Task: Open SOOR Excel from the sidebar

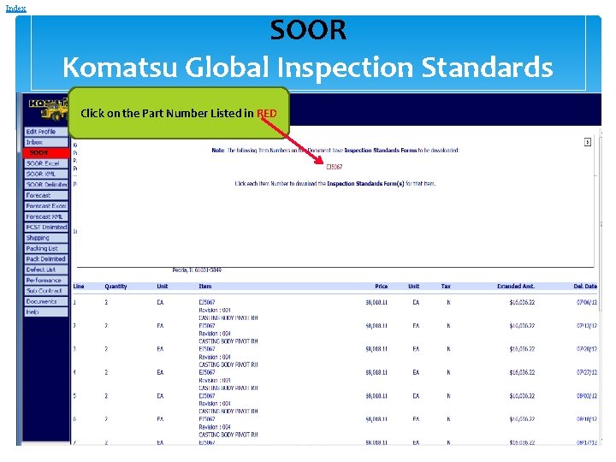Action: pyautogui.click(x=46, y=163)
